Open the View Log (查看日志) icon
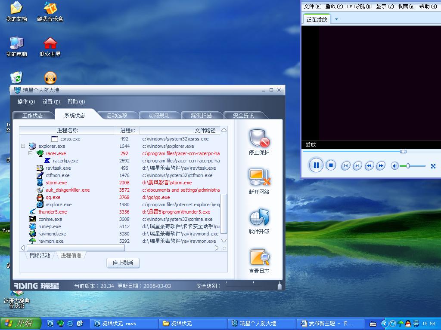 click(x=259, y=257)
